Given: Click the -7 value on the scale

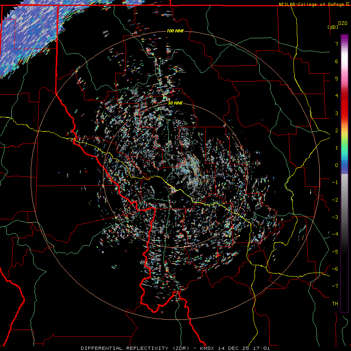Looking at the screenshot, I should [335, 286].
